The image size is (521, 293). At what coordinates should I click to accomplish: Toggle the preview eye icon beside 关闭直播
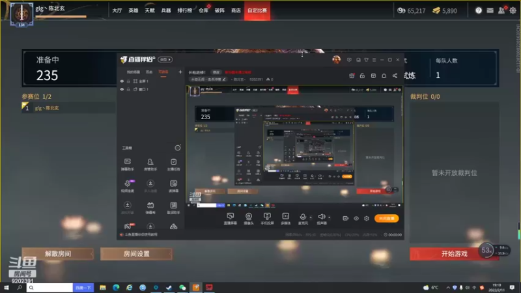point(356,218)
